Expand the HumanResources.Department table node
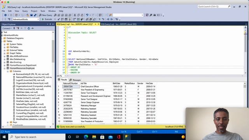The image size is (249, 140). pyautogui.click(x=5, y=65)
